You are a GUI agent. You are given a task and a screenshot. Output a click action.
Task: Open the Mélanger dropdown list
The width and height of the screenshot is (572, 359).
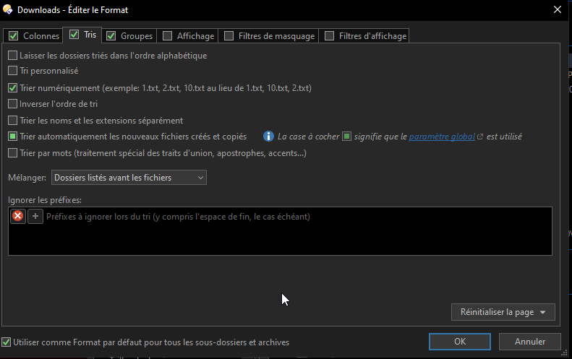(x=129, y=178)
